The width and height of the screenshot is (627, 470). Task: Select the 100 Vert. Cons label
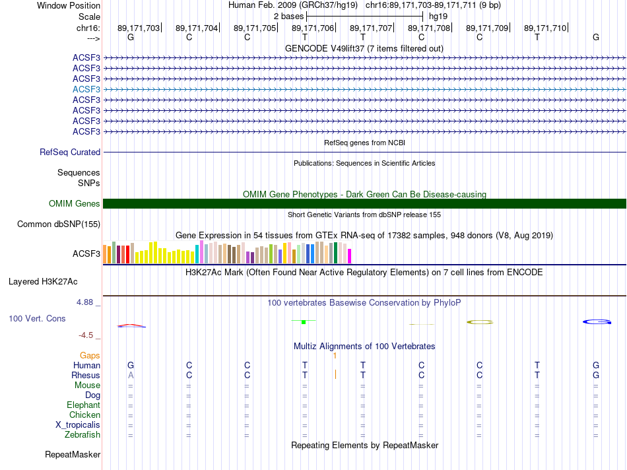(x=37, y=319)
